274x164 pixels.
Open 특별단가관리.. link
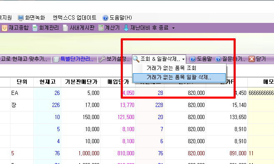[77, 59]
